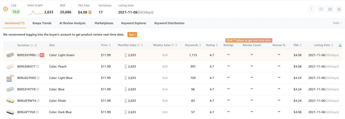The width and height of the screenshot is (345, 119).
Task: Click the orange logo icon beside LQS
Action: [5, 9]
